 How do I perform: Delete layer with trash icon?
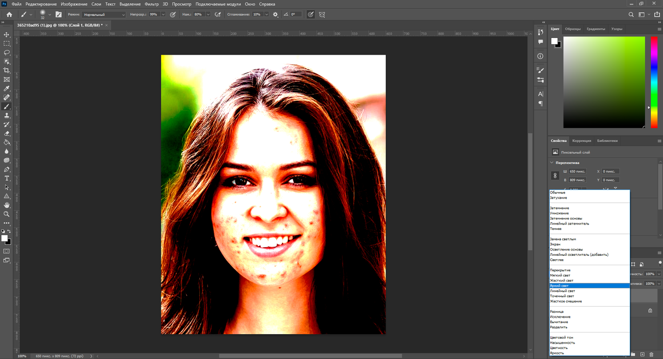[652, 354]
